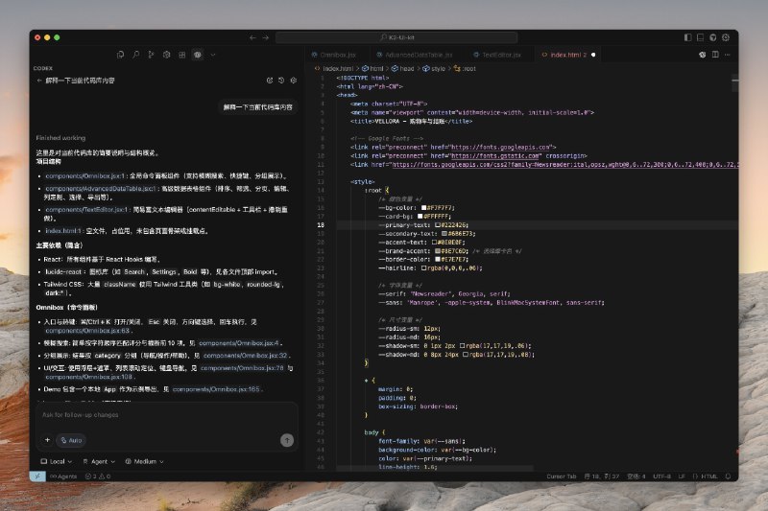Open link components/Omnibox.jsx:32
Screen dimensions: 768x511
246,356
